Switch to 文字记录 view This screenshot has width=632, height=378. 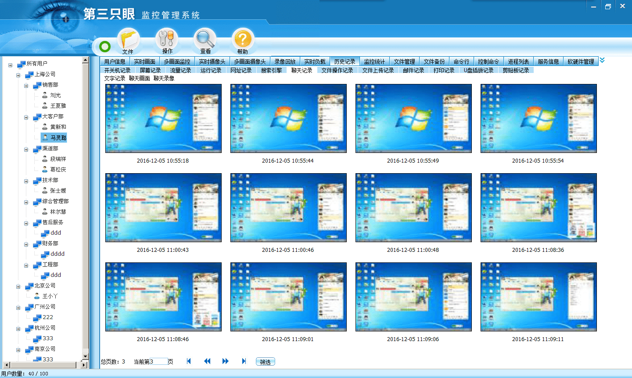click(x=115, y=78)
